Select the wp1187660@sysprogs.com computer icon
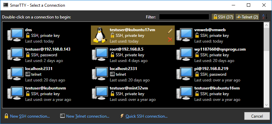This screenshot has height=124, width=272. coord(184,54)
